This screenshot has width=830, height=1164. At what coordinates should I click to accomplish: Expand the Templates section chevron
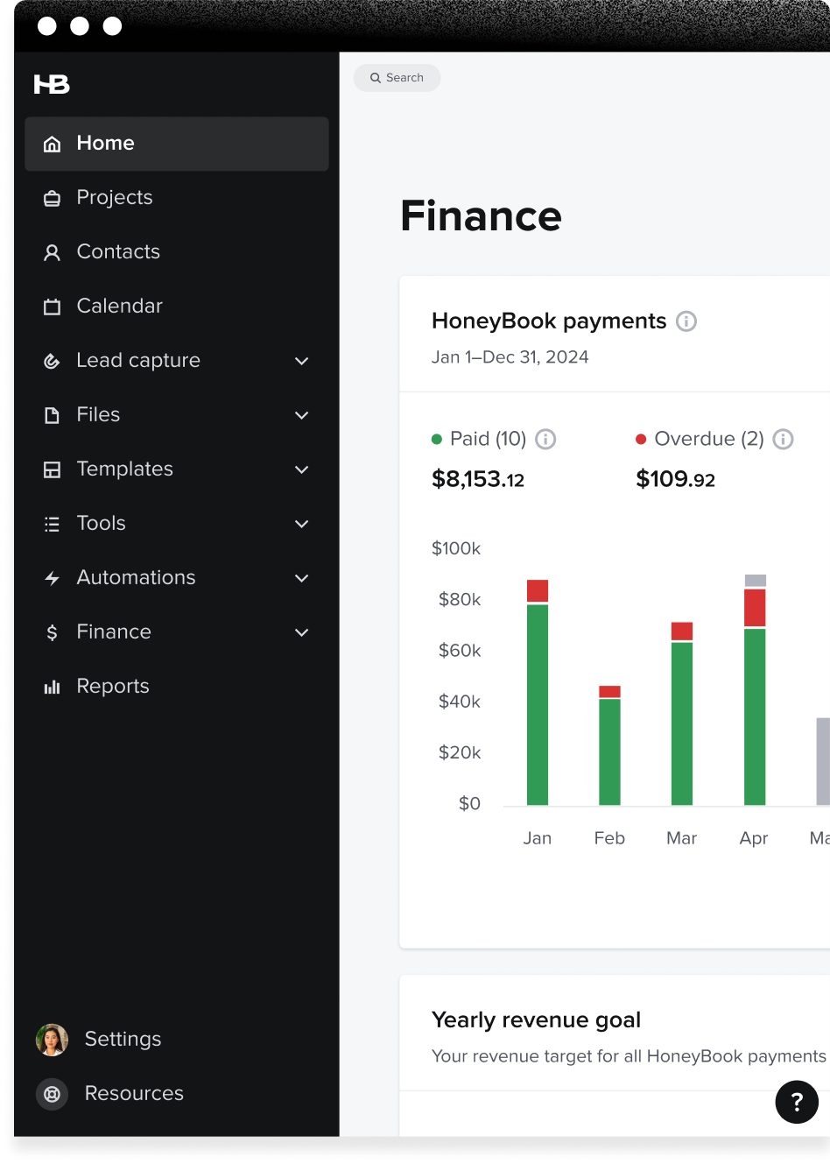point(302,469)
